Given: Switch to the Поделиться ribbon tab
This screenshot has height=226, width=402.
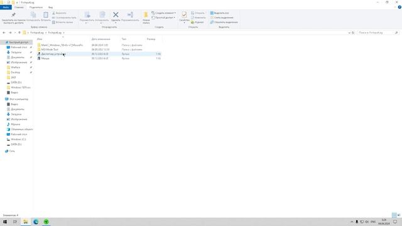Looking at the screenshot, I should (x=36, y=8).
